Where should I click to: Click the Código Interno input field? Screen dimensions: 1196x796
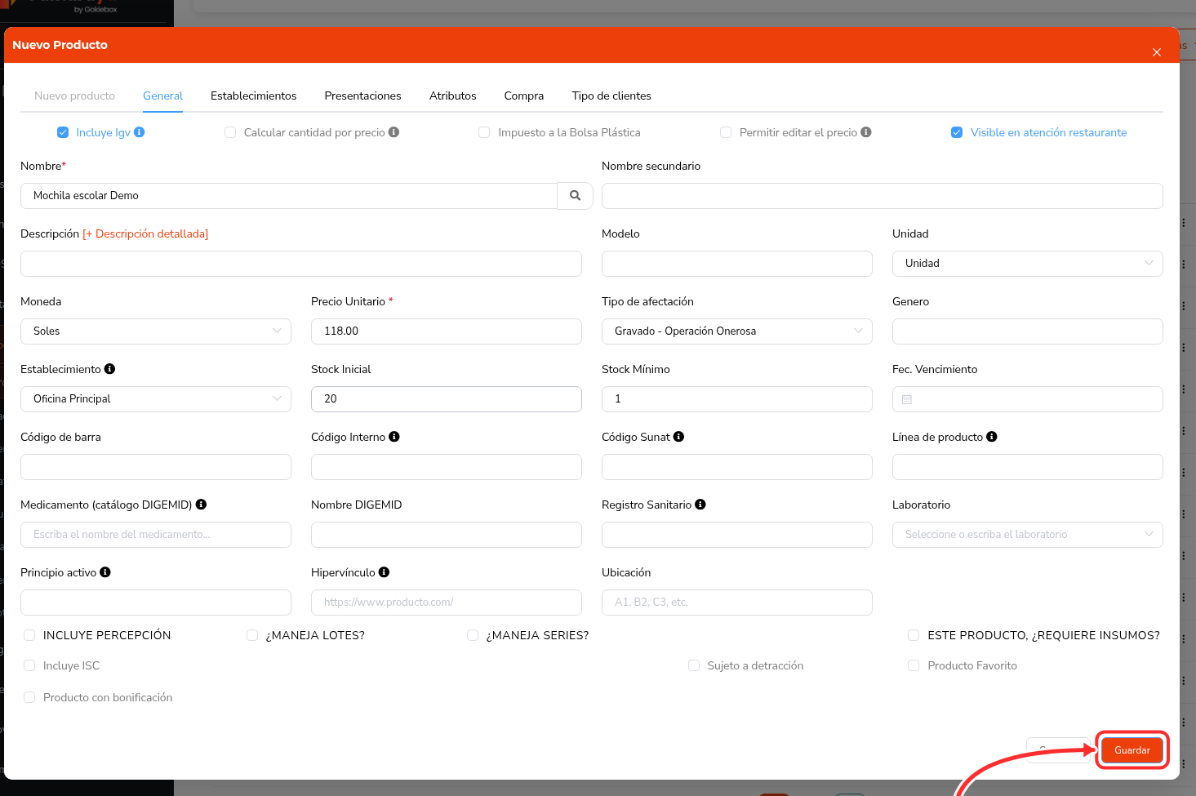[447, 467]
